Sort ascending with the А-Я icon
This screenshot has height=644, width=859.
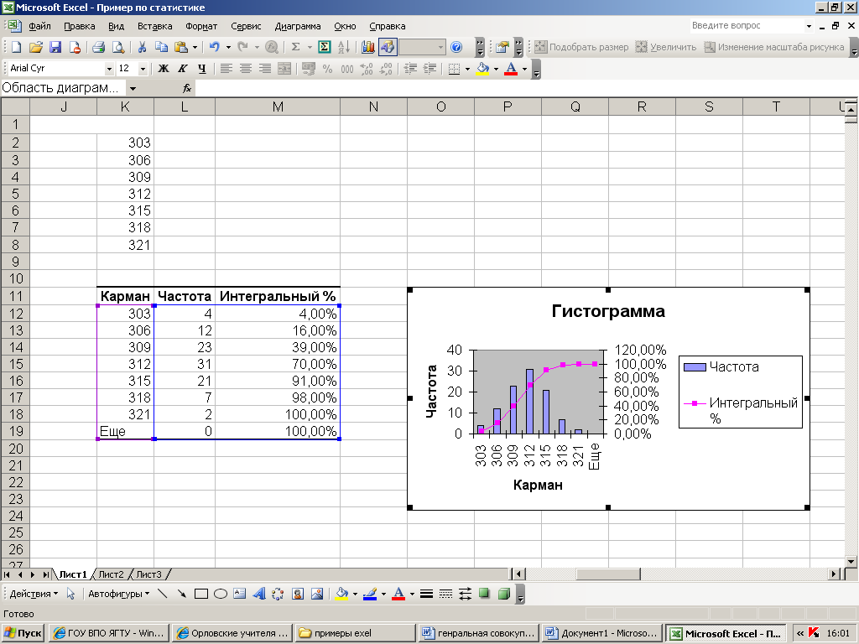click(344, 47)
